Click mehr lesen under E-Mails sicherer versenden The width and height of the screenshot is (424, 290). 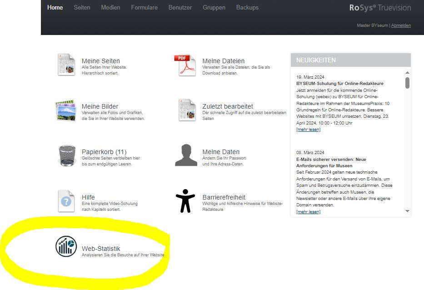(308, 212)
